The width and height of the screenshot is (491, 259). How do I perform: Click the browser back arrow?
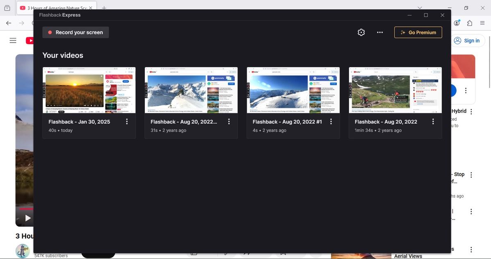tap(8, 23)
